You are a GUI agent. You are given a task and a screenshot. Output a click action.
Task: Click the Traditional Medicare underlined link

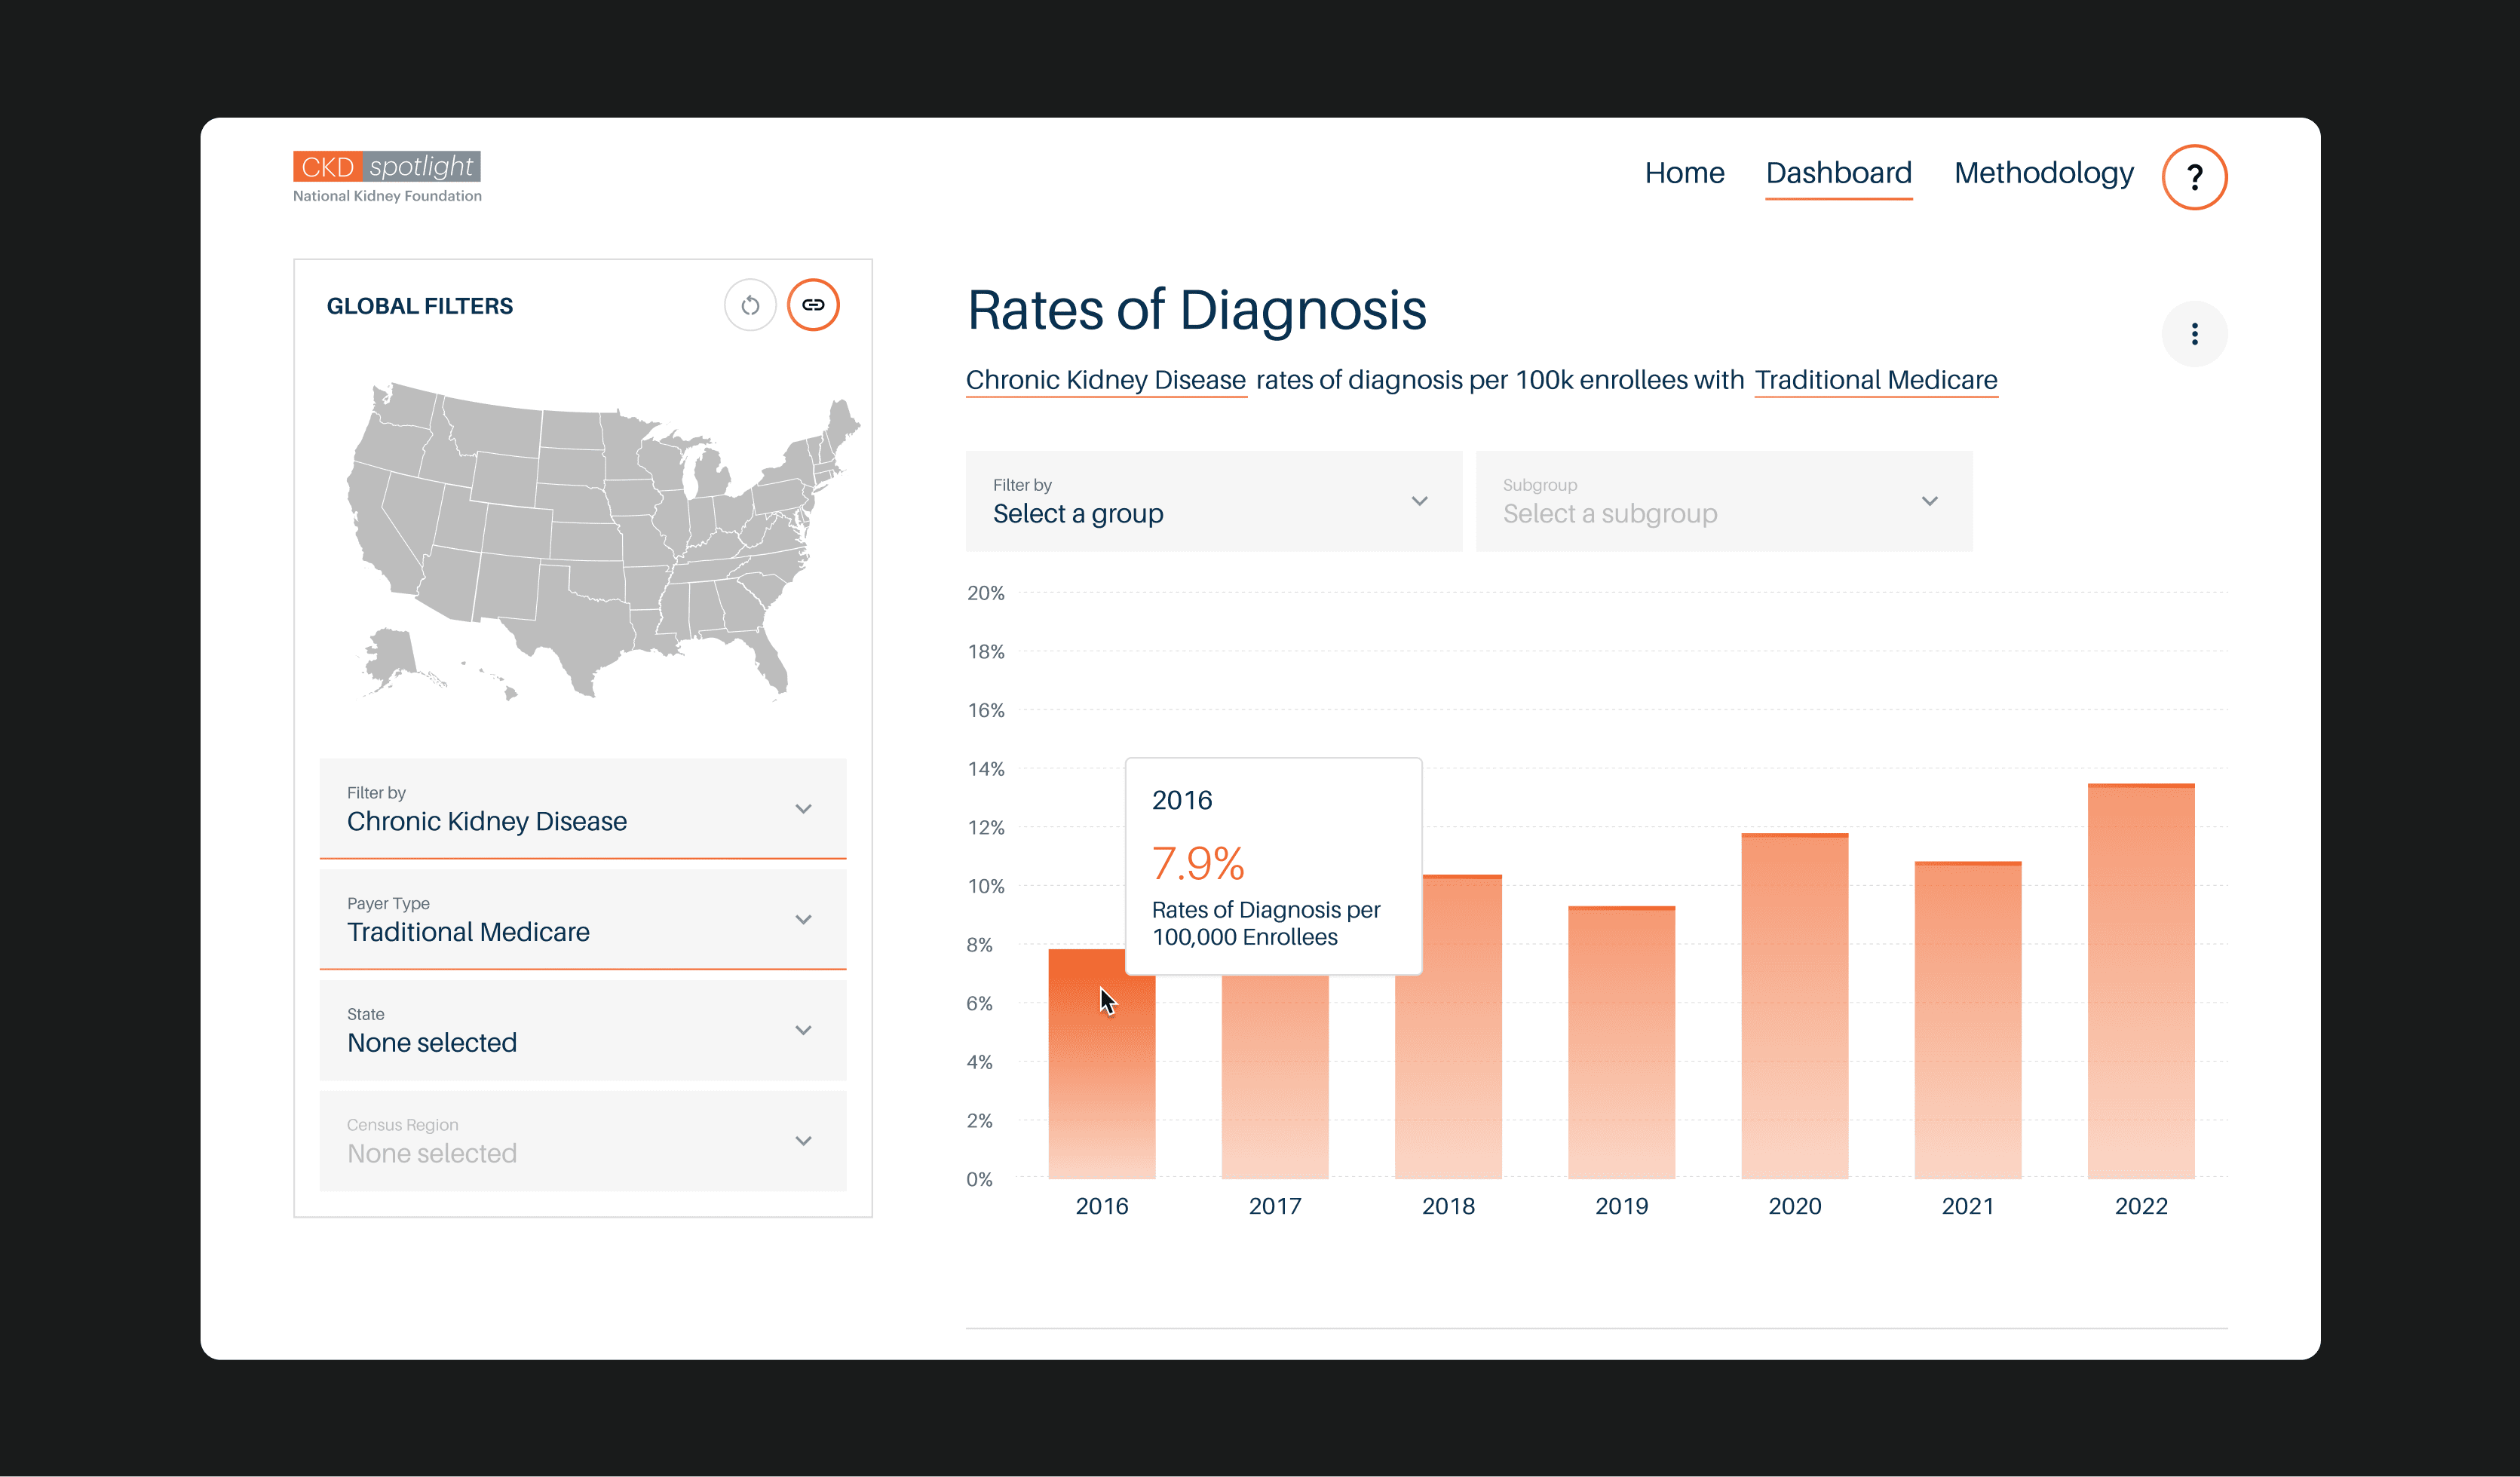(x=1875, y=380)
